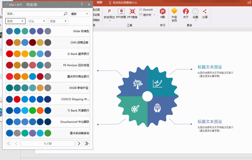
Task: Close the 色彩库 dialog
Action: pyautogui.click(x=89, y=4)
